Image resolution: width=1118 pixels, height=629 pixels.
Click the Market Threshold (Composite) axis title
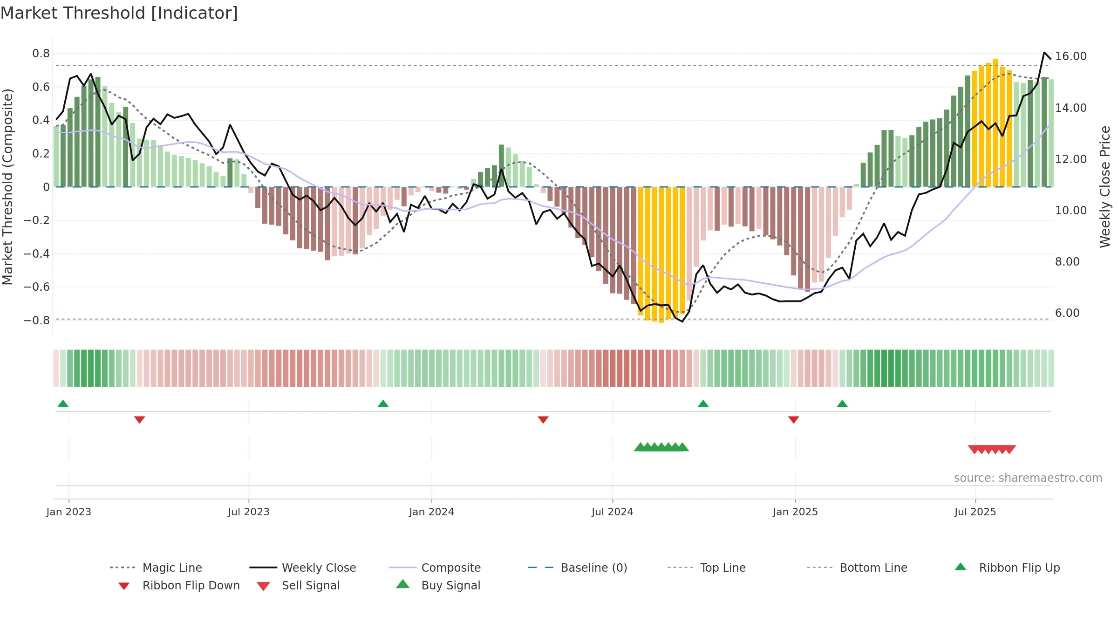[x=7, y=186]
